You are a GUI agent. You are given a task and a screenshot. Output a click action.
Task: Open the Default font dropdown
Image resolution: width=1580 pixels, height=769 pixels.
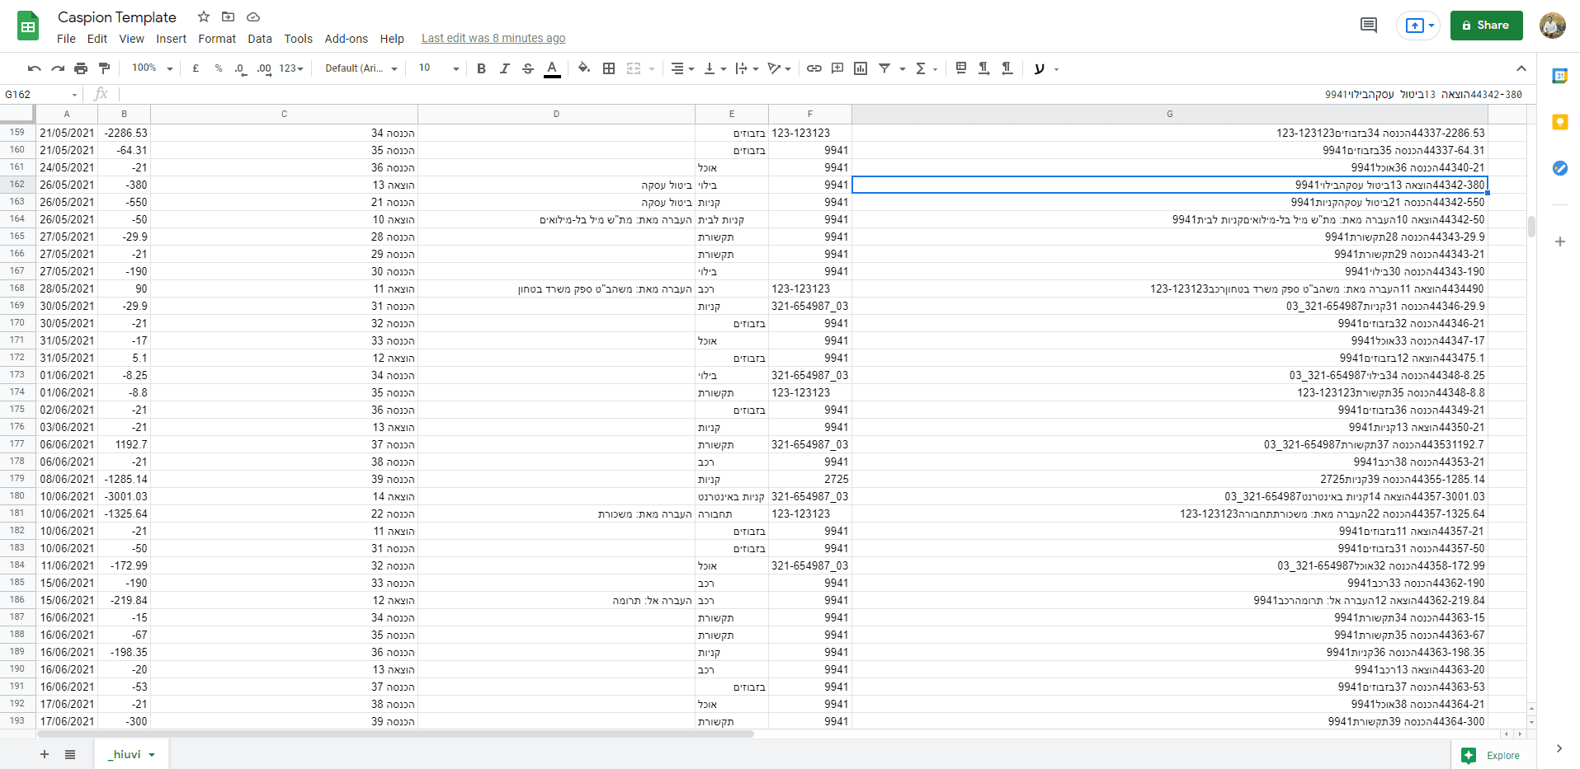point(361,68)
